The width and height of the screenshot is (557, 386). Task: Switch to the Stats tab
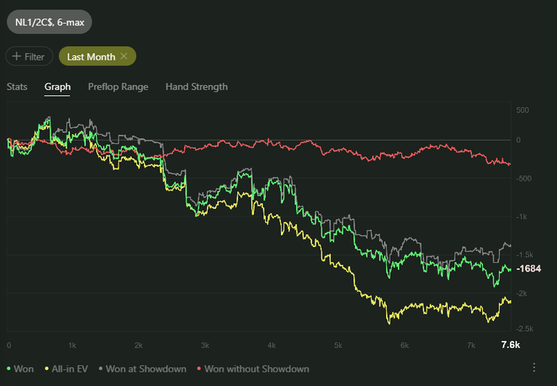coord(17,87)
